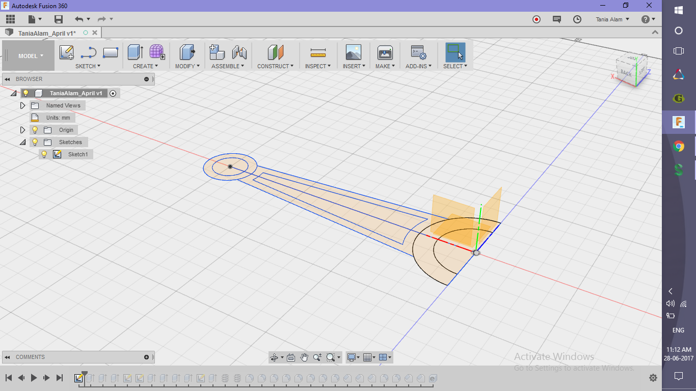Open the CREATE menu

(145, 66)
